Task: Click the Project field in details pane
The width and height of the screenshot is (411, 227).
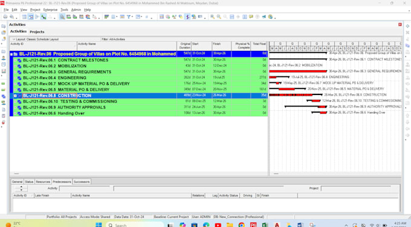Action: (355, 188)
